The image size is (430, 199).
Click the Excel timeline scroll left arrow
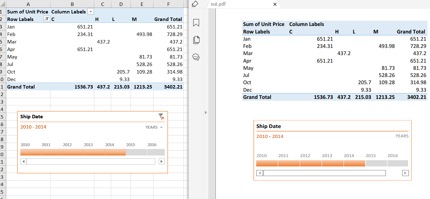coord(23,161)
